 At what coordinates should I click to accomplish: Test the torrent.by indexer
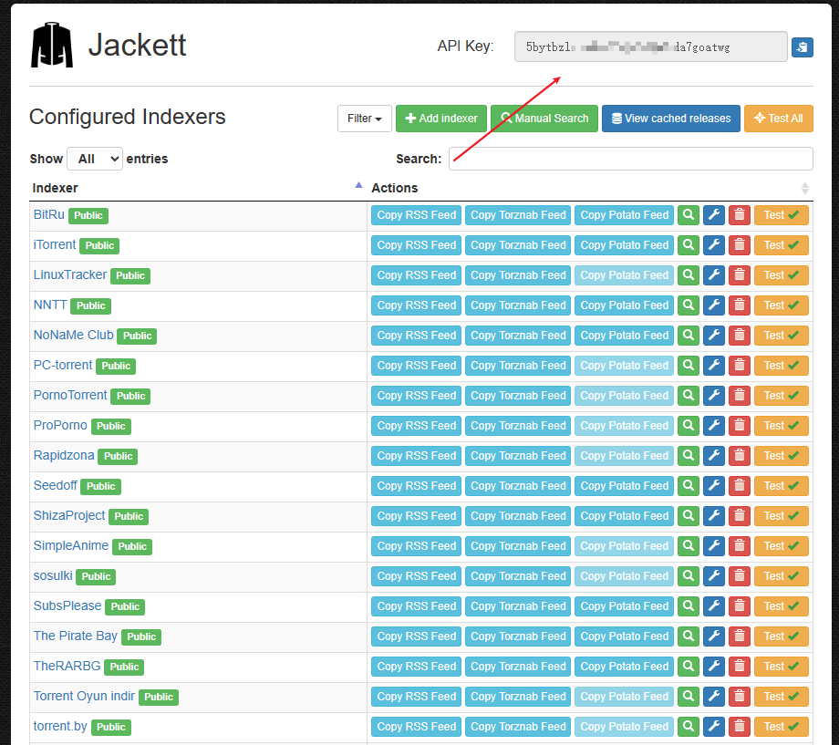[782, 727]
